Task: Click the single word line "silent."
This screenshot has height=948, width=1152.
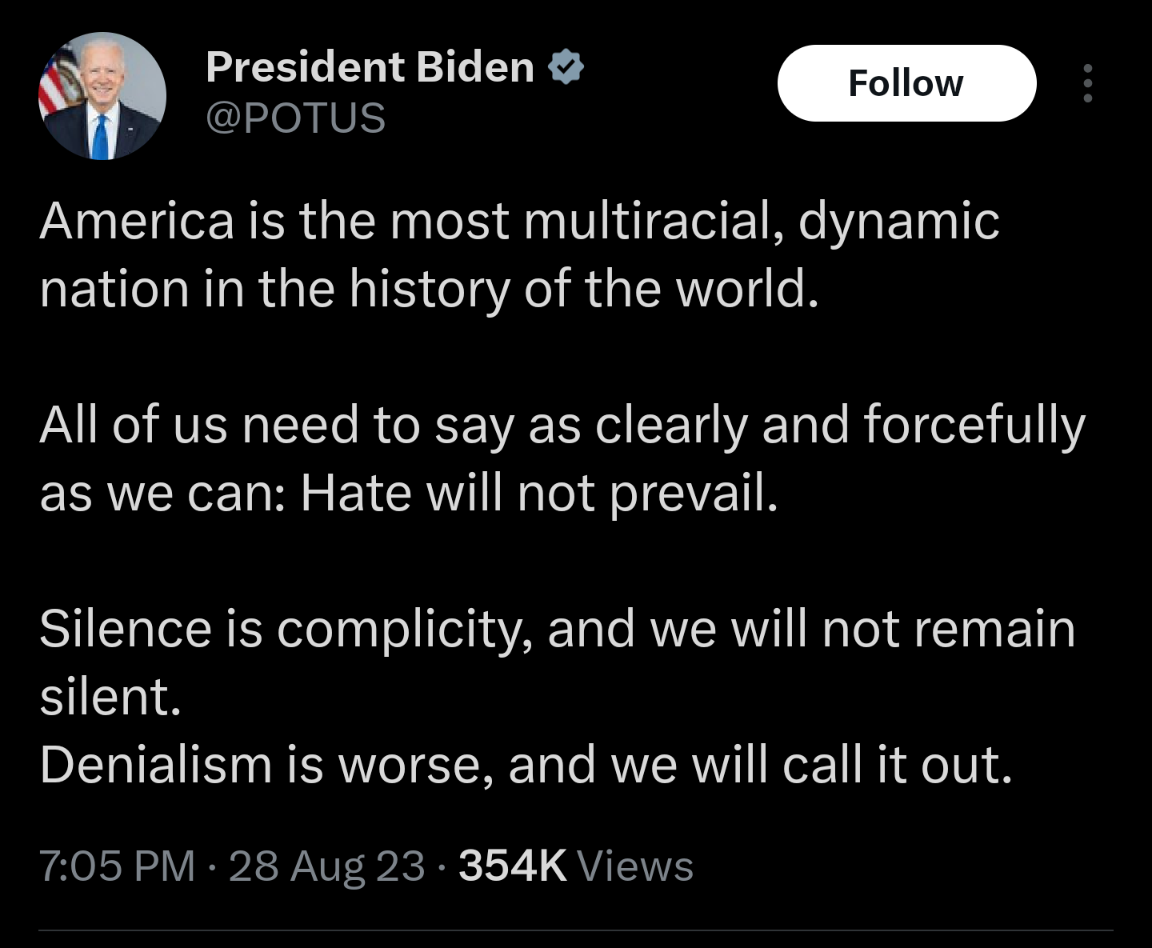Action: coord(110,697)
